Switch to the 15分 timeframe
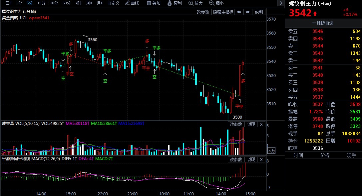This screenshot has height=196, width=362. click(x=41, y=3)
